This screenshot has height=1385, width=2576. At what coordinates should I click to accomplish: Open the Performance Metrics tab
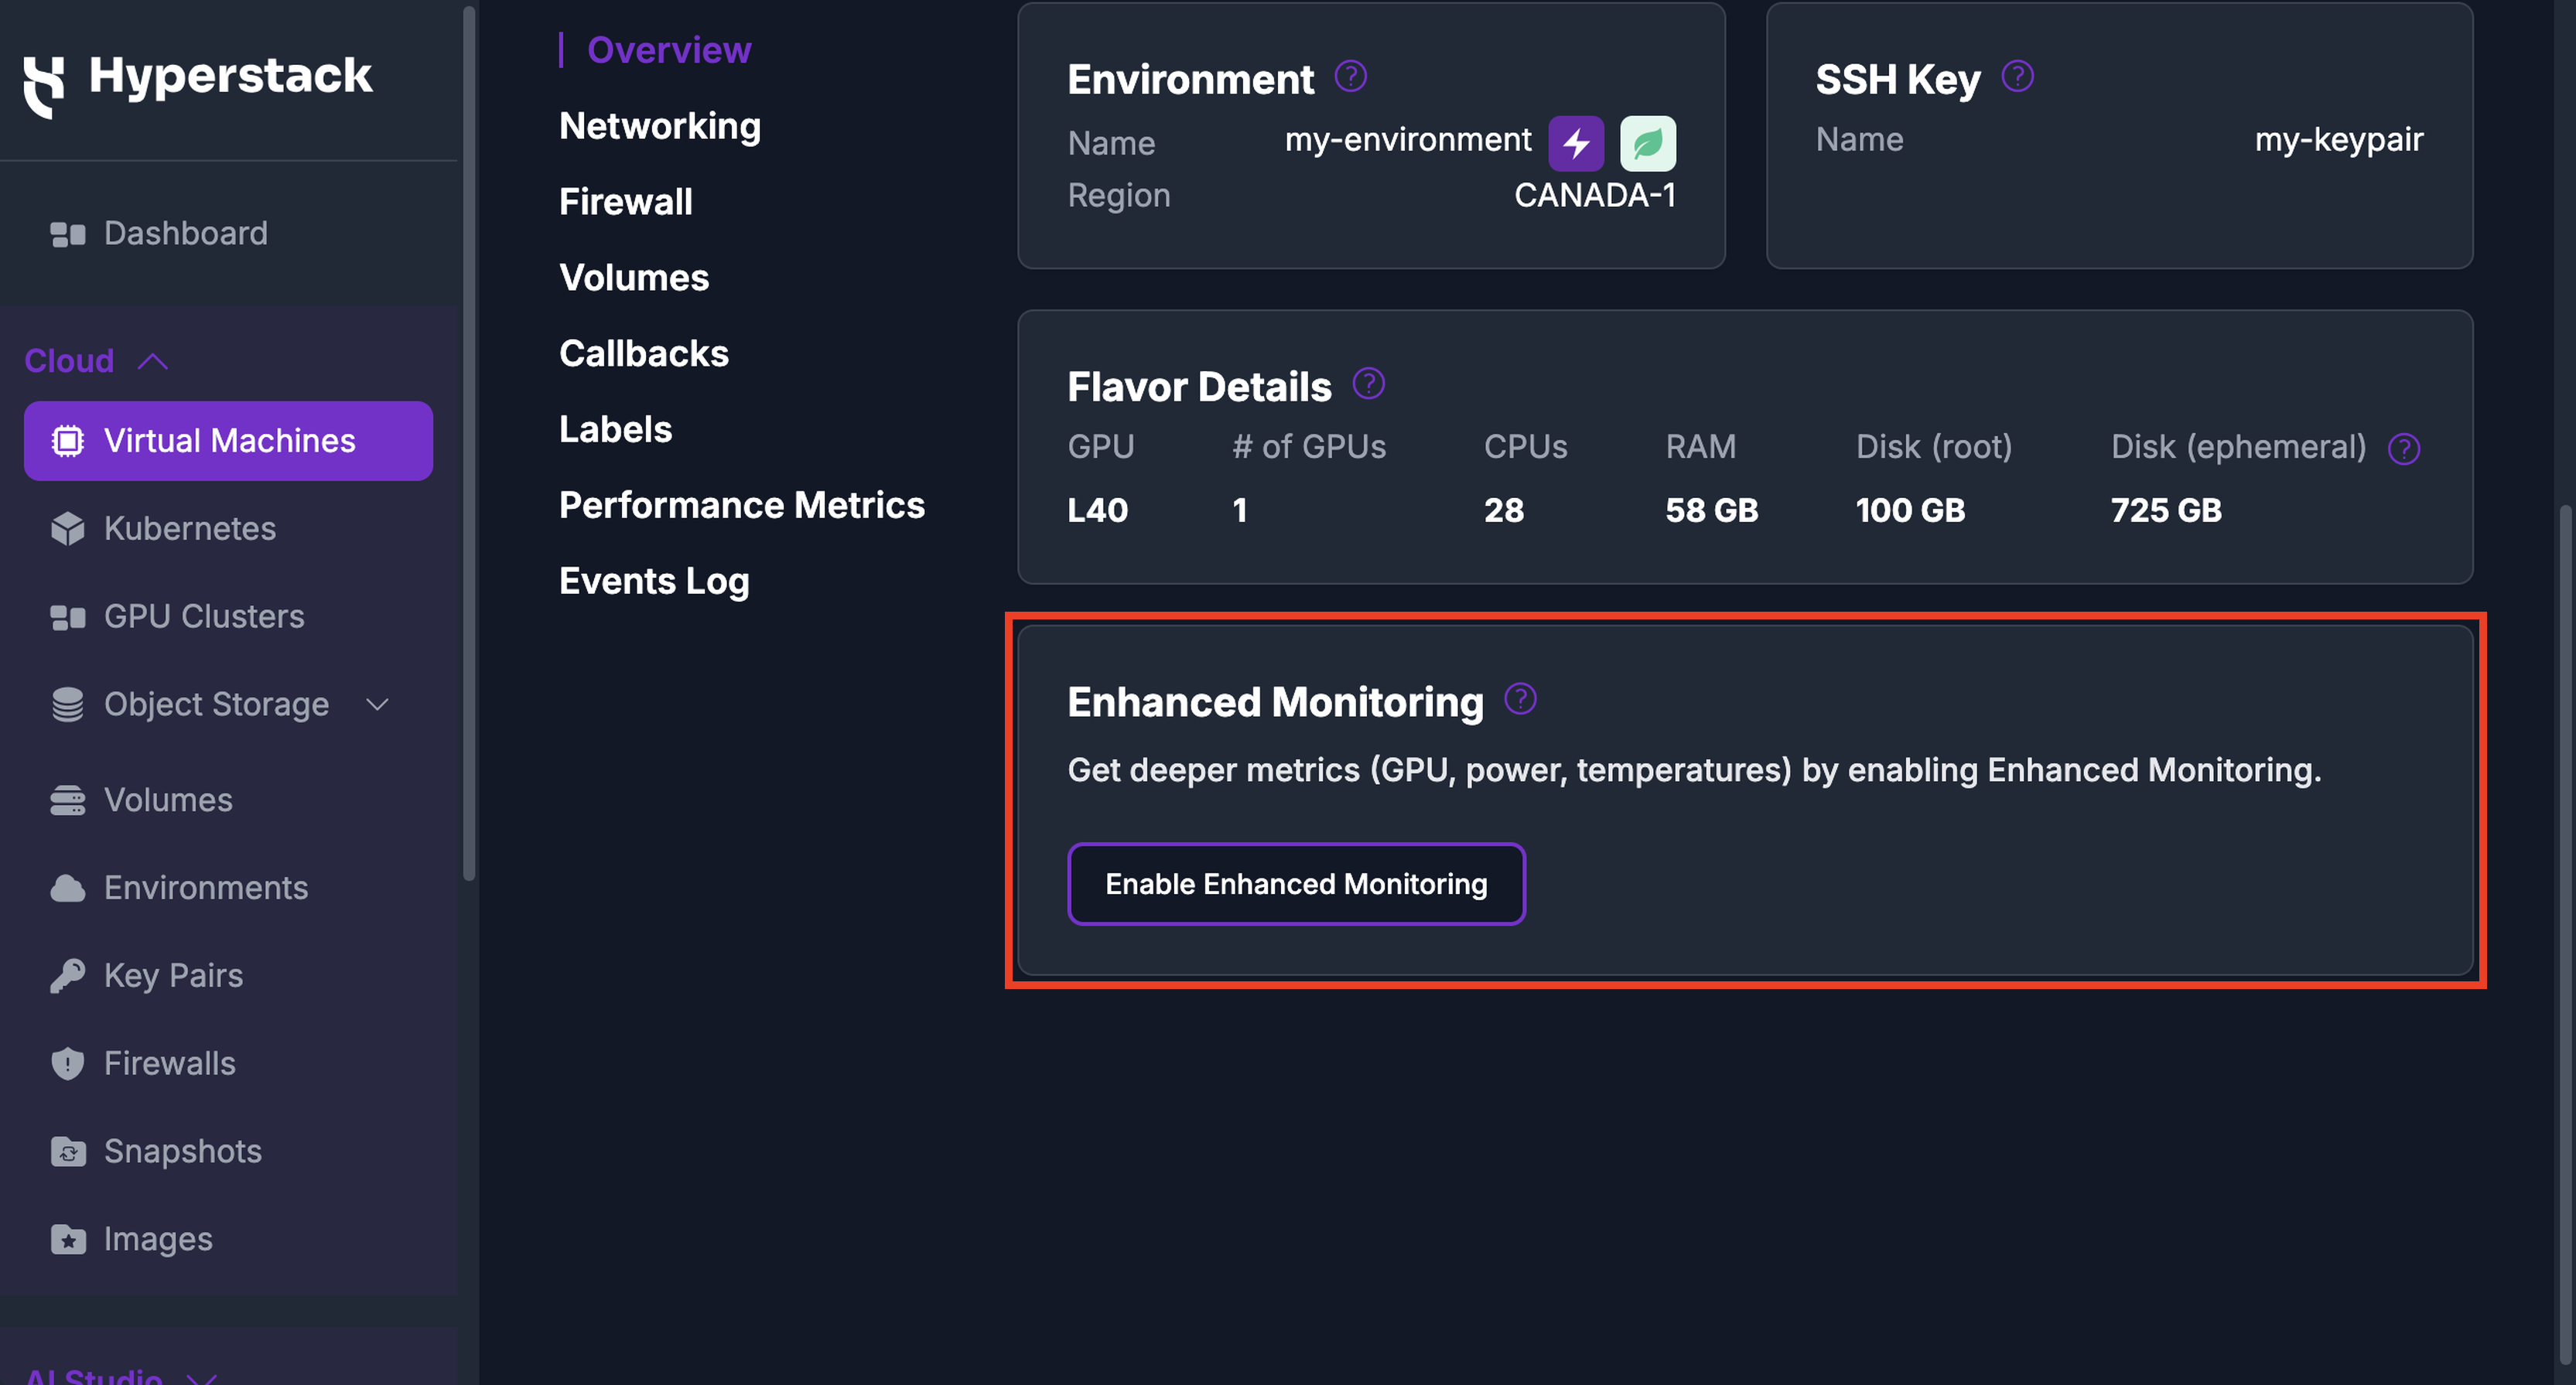tap(742, 506)
